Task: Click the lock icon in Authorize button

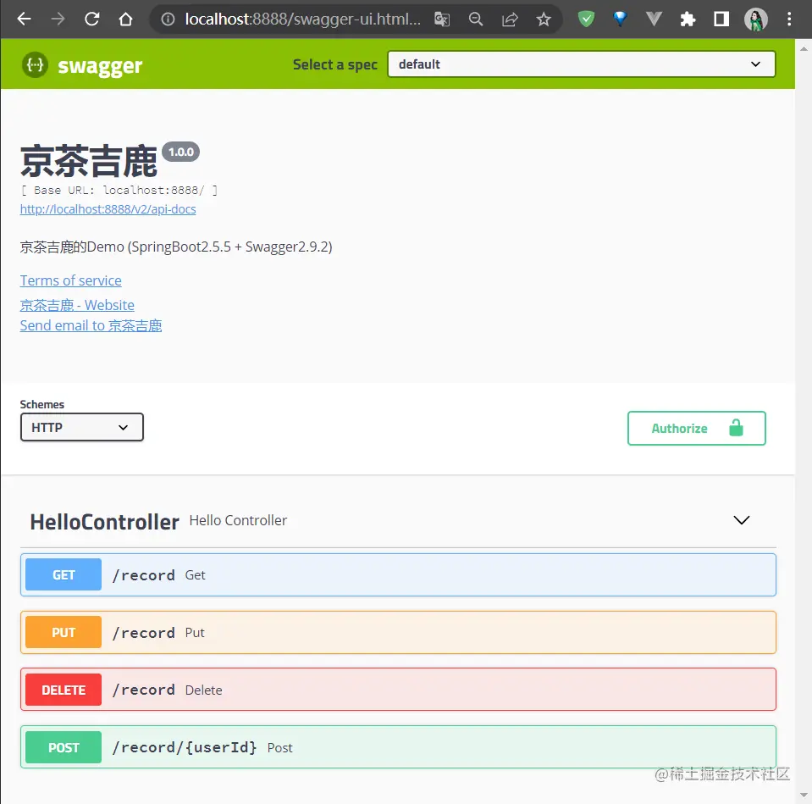Action: click(x=736, y=428)
